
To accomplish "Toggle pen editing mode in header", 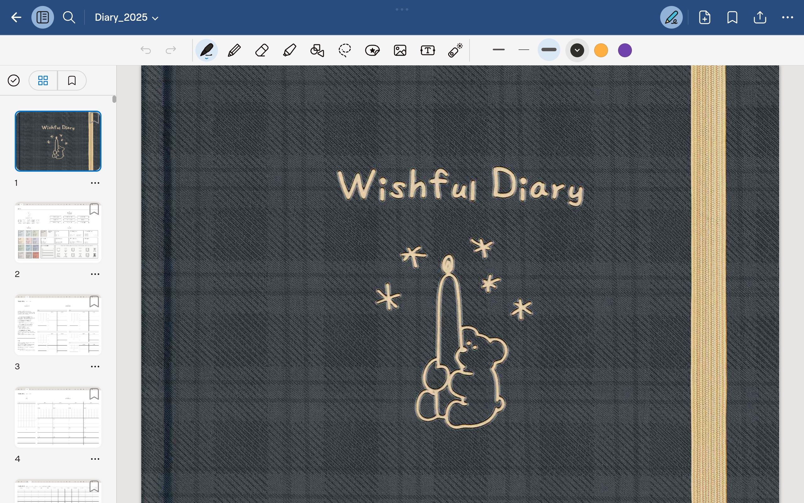I will 671,17.
